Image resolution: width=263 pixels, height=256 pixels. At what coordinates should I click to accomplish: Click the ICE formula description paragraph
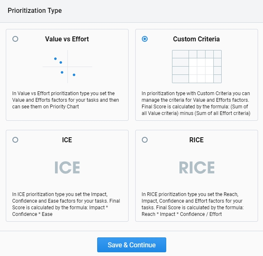point(66,204)
